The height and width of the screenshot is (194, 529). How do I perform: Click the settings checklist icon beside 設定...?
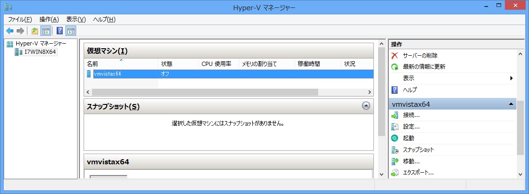pos(395,127)
